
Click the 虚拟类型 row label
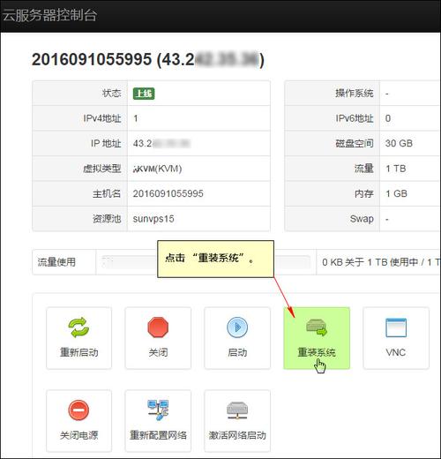pos(102,169)
